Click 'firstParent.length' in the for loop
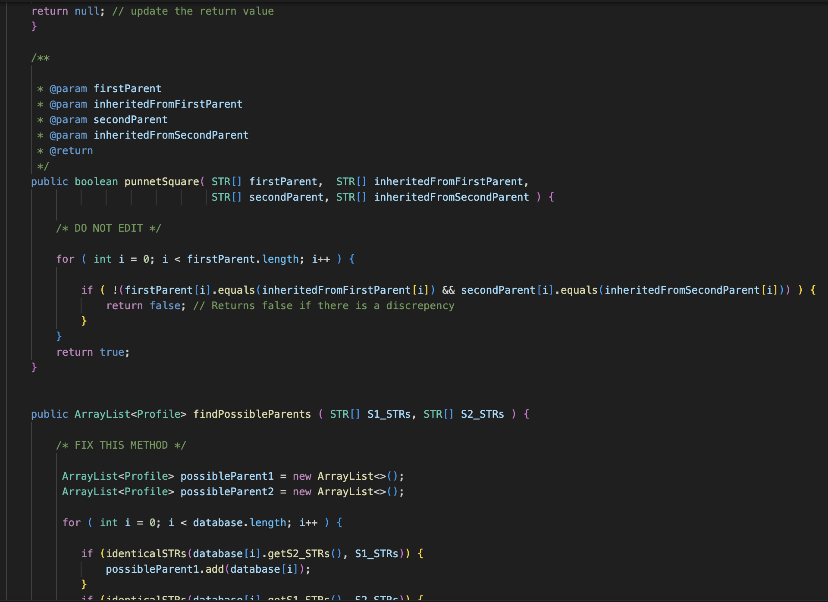The height and width of the screenshot is (602, 828). (x=243, y=259)
